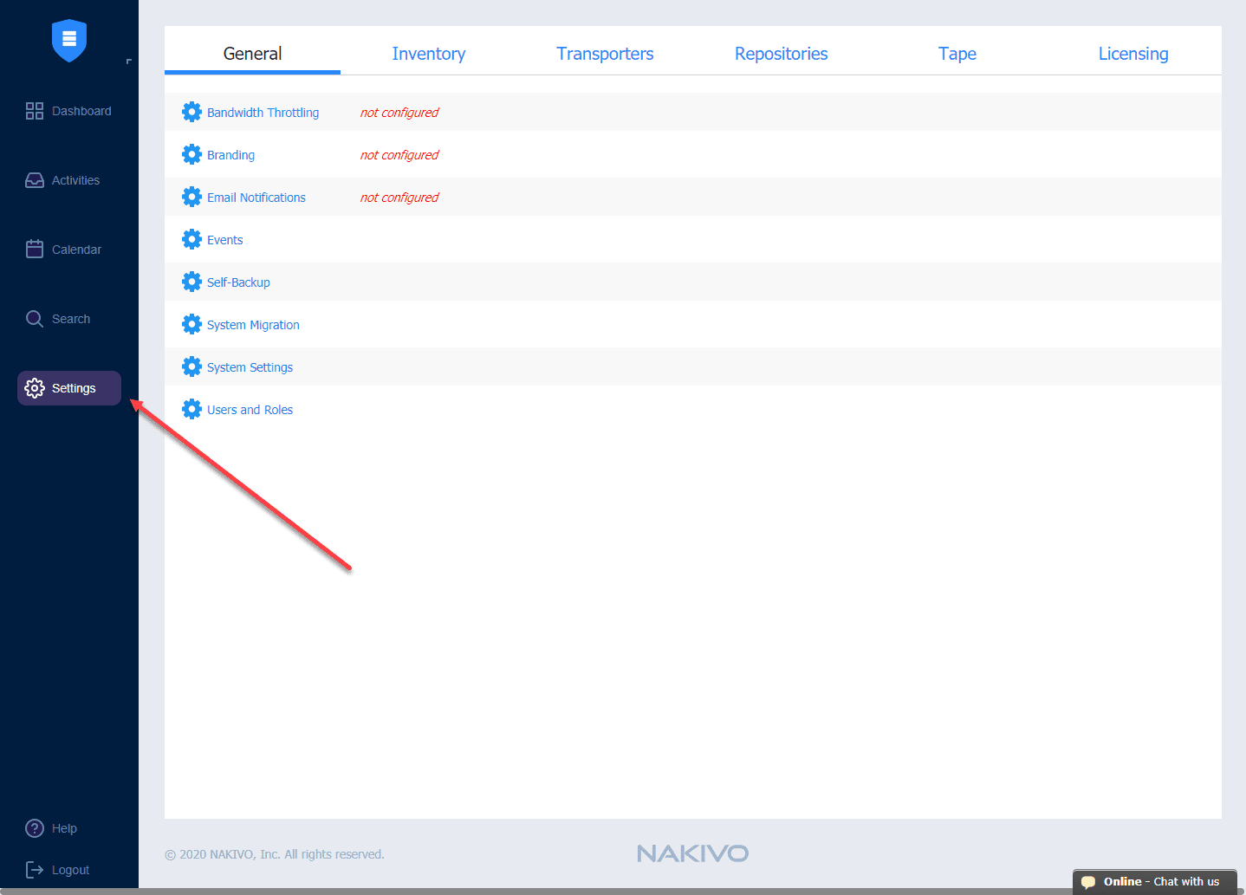Image resolution: width=1246 pixels, height=895 pixels.
Task: Click the gear icon beside Self-Backup
Action: coord(191,282)
